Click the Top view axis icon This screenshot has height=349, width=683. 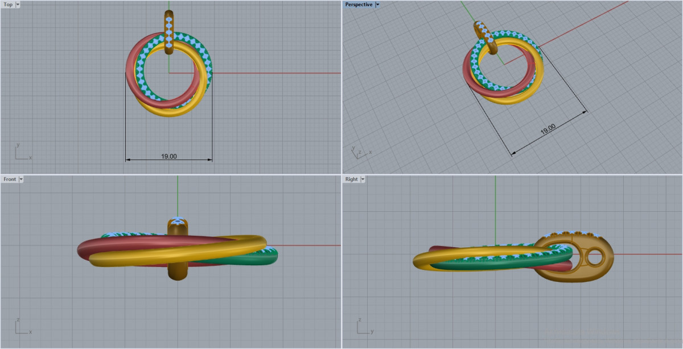tap(23, 151)
